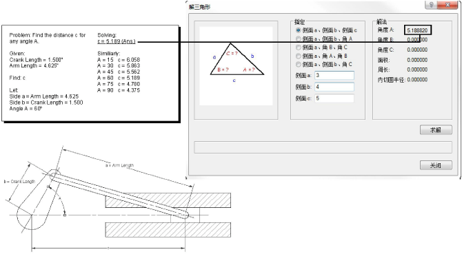Screen dimensions: 462x254
Task: Click the 角度 A result value 5.188820
Action: point(417,30)
